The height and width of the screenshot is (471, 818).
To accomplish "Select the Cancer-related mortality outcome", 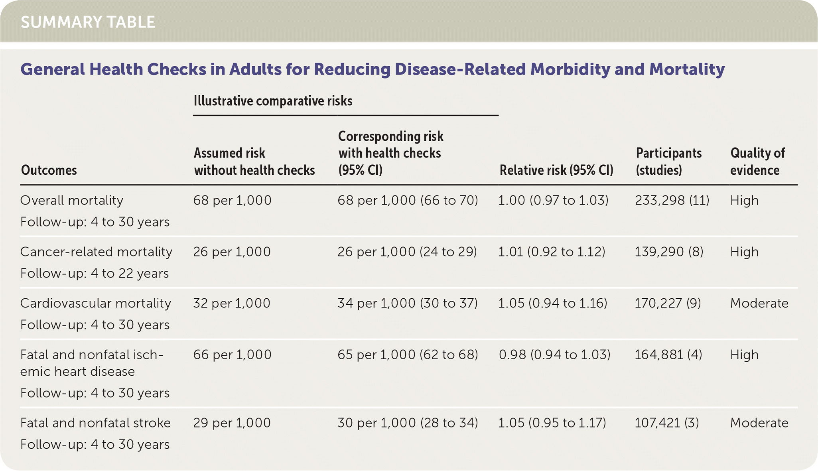I will [96, 252].
